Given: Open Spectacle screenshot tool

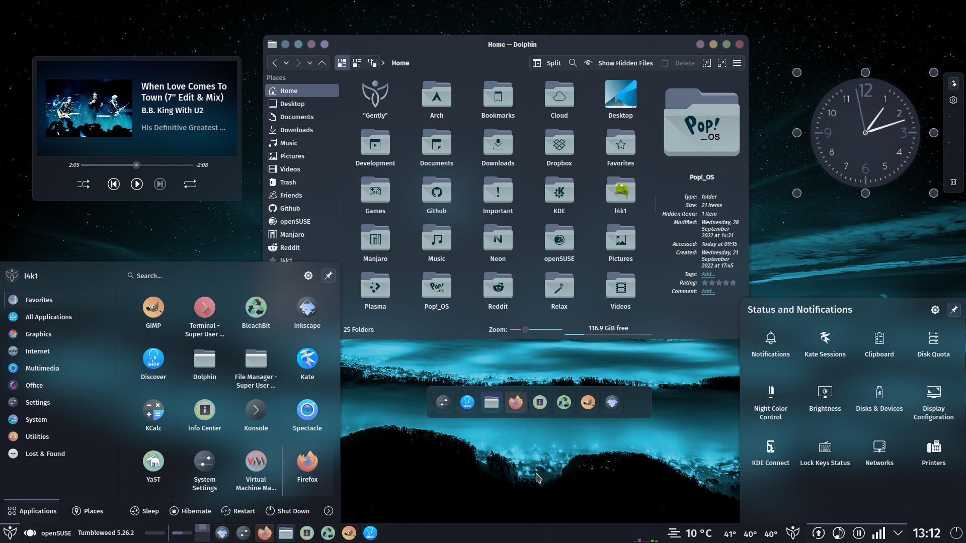Looking at the screenshot, I should click(307, 415).
